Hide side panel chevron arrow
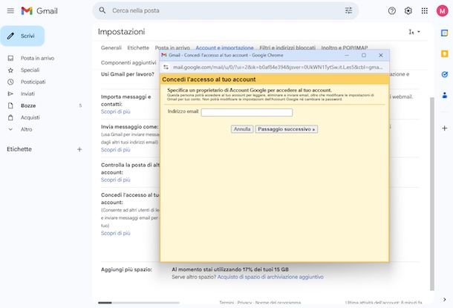The height and width of the screenshot is (308, 453). (x=444, y=299)
